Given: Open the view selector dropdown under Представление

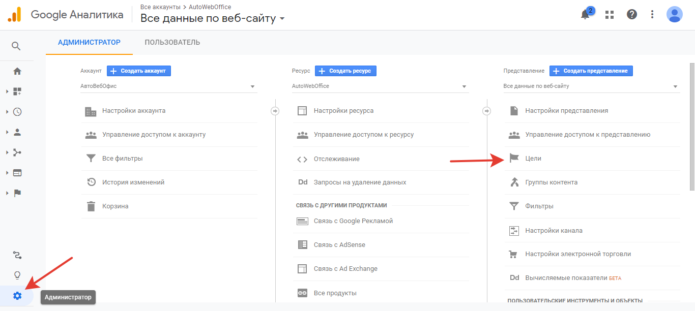Looking at the screenshot, I should coord(591,86).
